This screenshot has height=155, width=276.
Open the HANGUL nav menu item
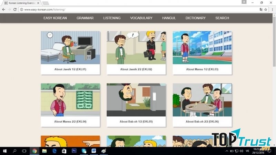pyautogui.click(x=169, y=18)
